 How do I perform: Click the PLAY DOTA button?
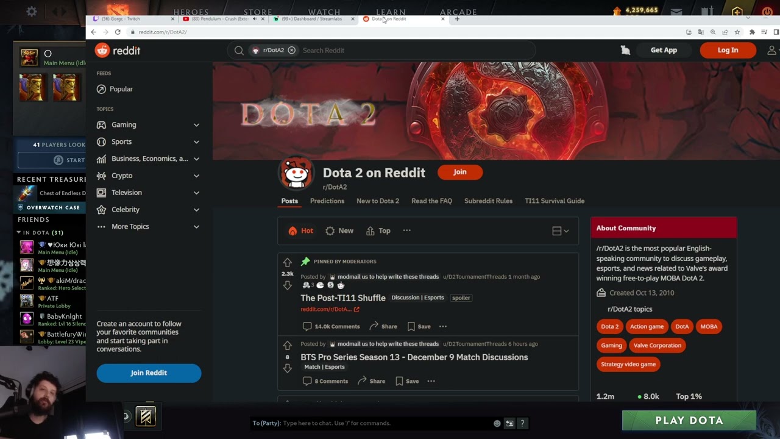click(x=689, y=420)
